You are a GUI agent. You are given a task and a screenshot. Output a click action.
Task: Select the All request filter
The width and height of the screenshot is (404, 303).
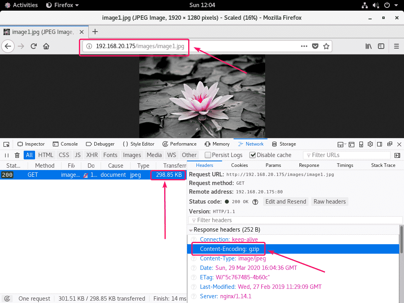pos(29,155)
